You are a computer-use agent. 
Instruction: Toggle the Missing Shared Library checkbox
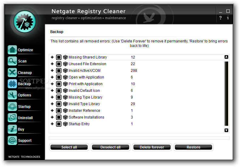(x=59, y=57)
